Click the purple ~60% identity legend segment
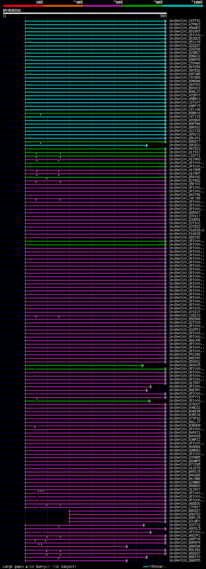This screenshot has height=569, width=206. coord(103,5)
